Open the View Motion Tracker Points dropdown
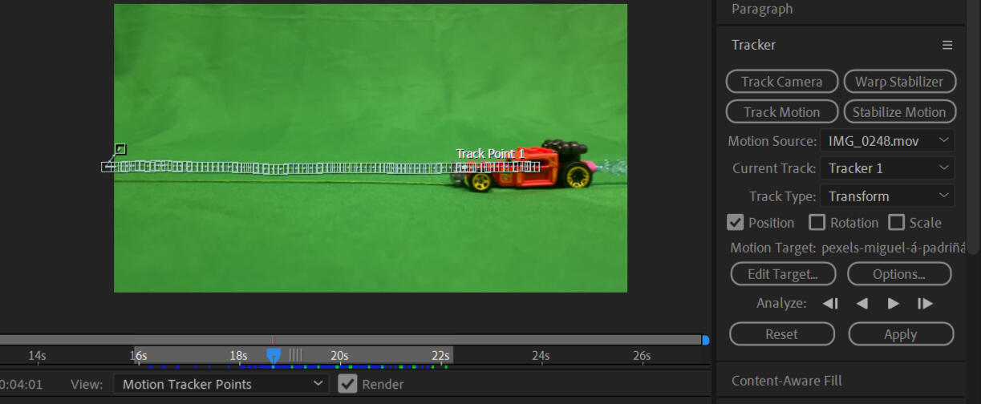The width and height of the screenshot is (981, 404). [221, 384]
